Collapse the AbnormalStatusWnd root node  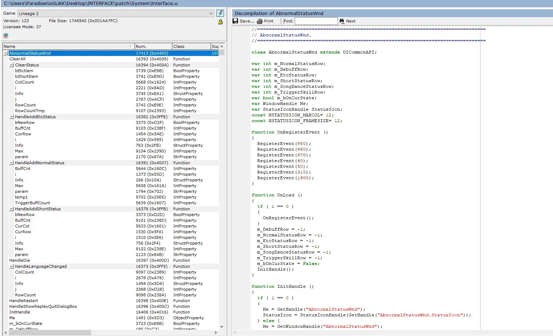click(x=6, y=53)
